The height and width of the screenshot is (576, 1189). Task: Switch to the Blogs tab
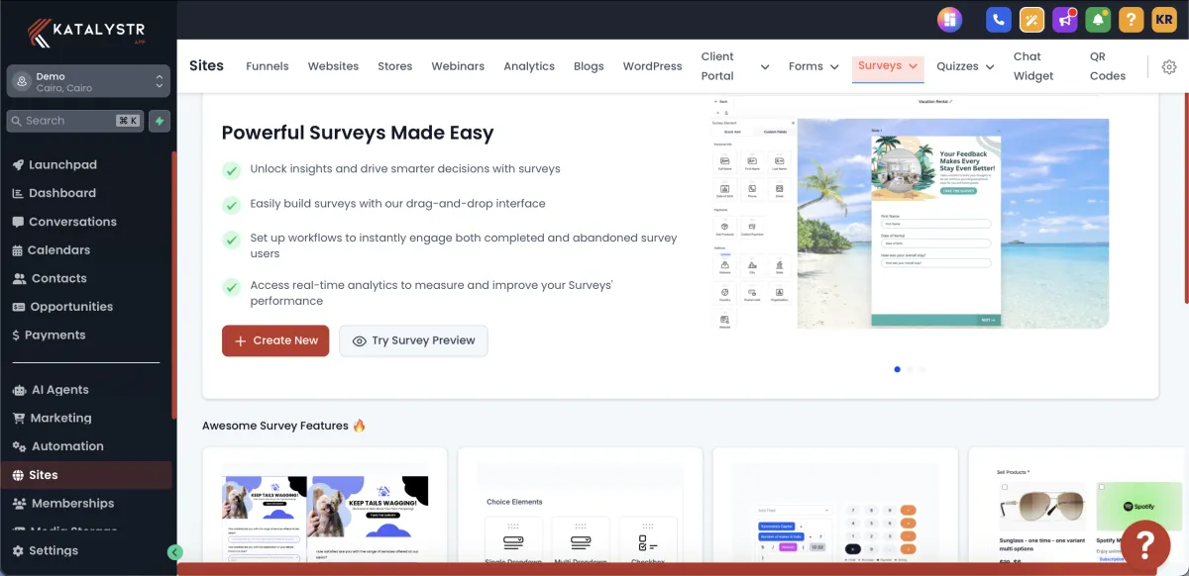tap(589, 66)
